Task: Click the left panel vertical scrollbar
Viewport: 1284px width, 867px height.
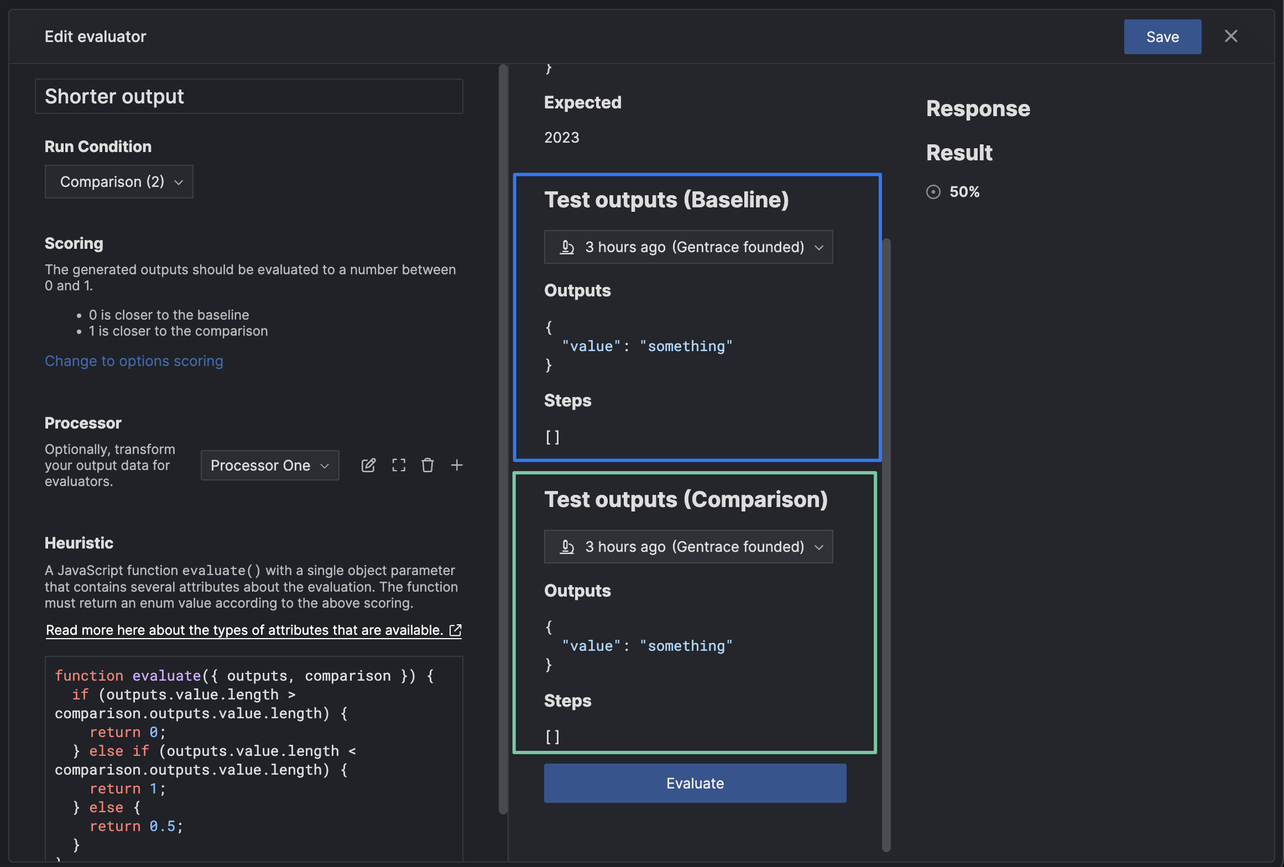Action: pos(503,440)
